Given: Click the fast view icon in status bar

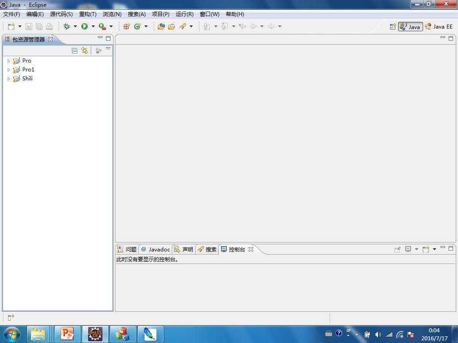Looking at the screenshot, I should pos(11,318).
